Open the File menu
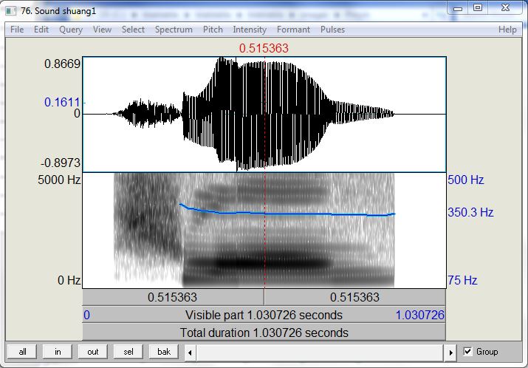The height and width of the screenshot is (368, 528). 17,30
